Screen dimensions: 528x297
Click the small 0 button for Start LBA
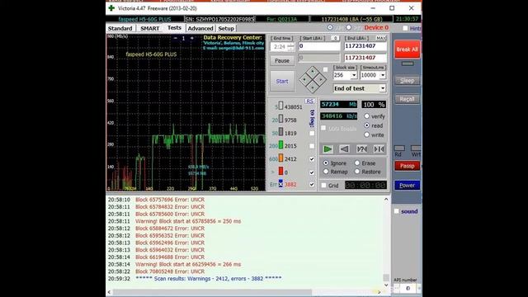(335, 38)
